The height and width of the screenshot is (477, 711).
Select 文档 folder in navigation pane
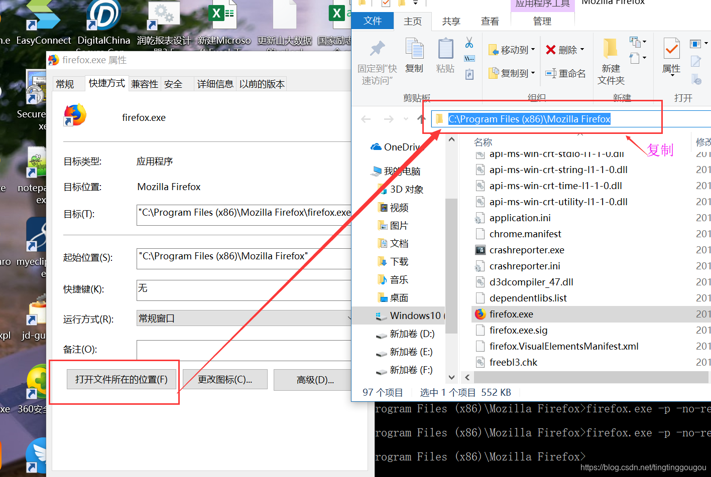(394, 243)
